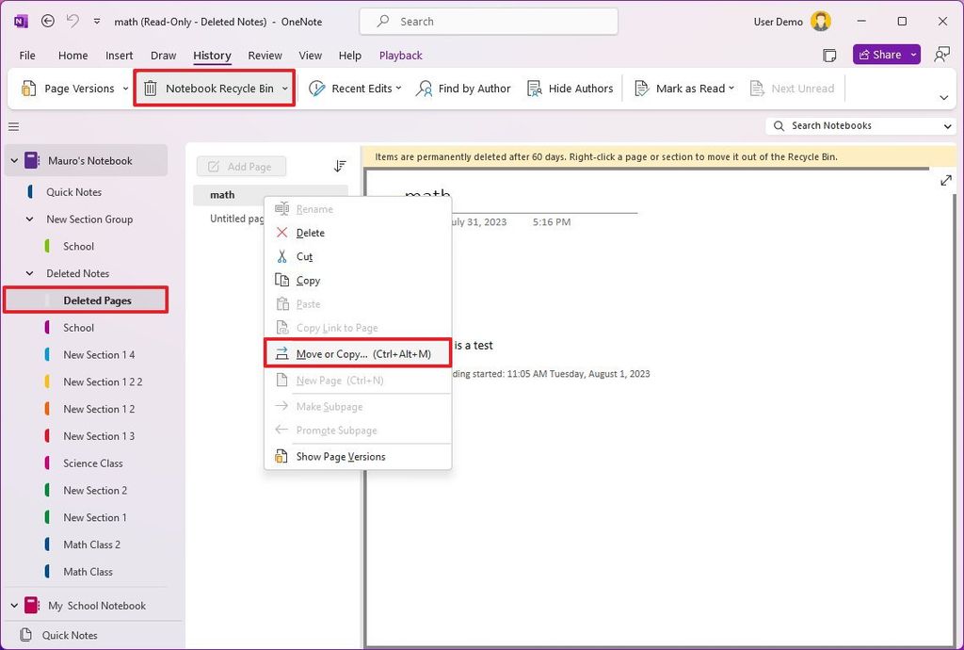Select Find by Author
This screenshot has width=964, height=650.
click(463, 88)
